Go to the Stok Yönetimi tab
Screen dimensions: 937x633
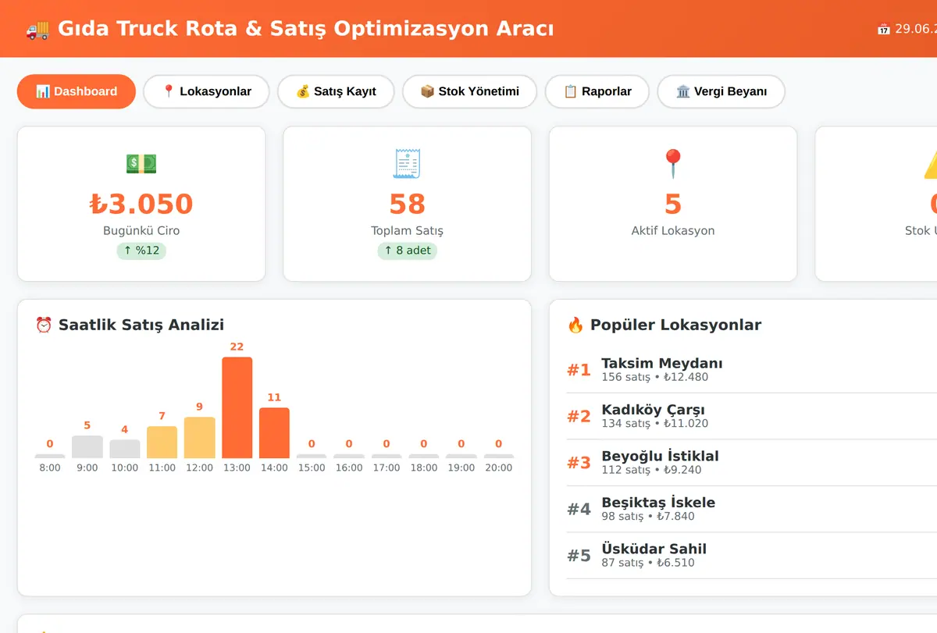(x=469, y=91)
